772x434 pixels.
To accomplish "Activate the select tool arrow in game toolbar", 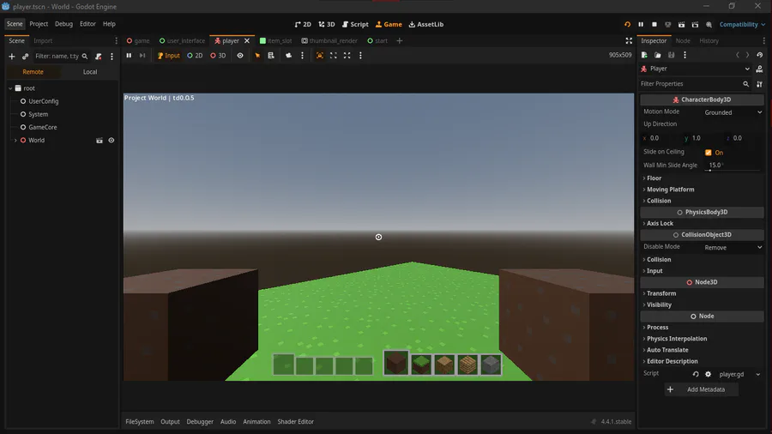I will 257,56.
